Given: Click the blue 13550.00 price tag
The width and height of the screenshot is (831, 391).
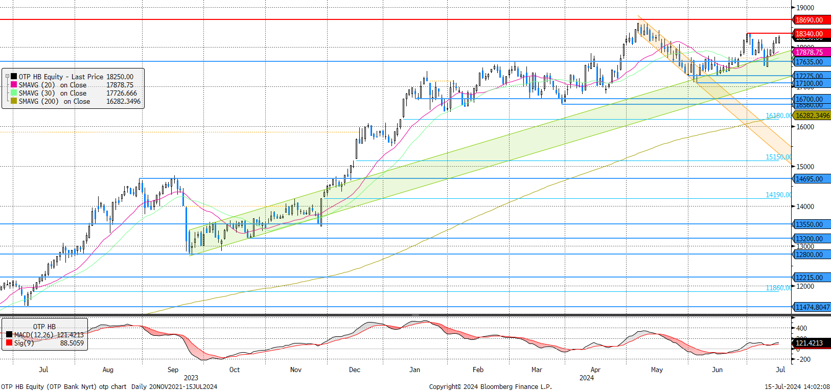Looking at the screenshot, I should tap(811, 224).
